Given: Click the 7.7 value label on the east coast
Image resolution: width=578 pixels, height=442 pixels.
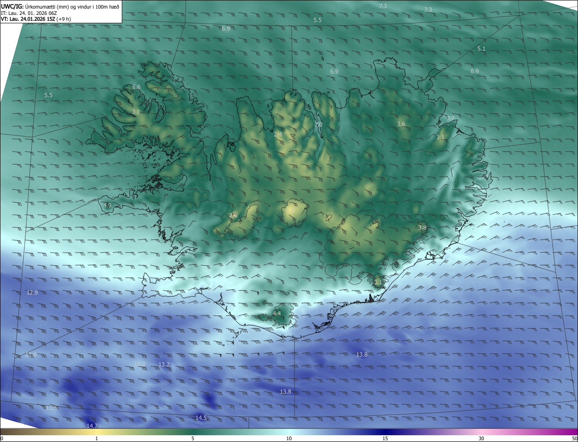Looking at the screenshot, I should coord(450,118).
